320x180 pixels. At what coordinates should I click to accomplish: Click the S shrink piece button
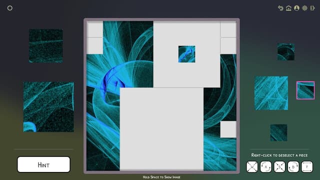[x=279, y=166]
